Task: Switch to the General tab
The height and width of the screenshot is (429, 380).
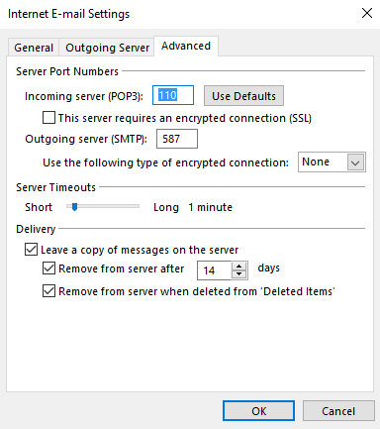Action: [x=34, y=48]
